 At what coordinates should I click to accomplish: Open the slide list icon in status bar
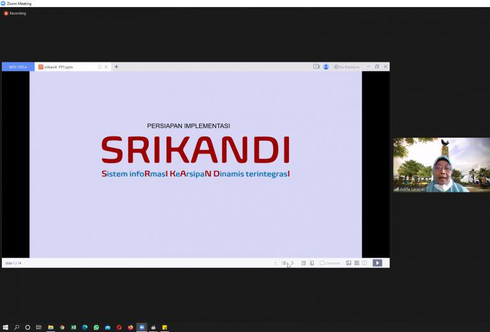pyautogui.click(x=284, y=263)
